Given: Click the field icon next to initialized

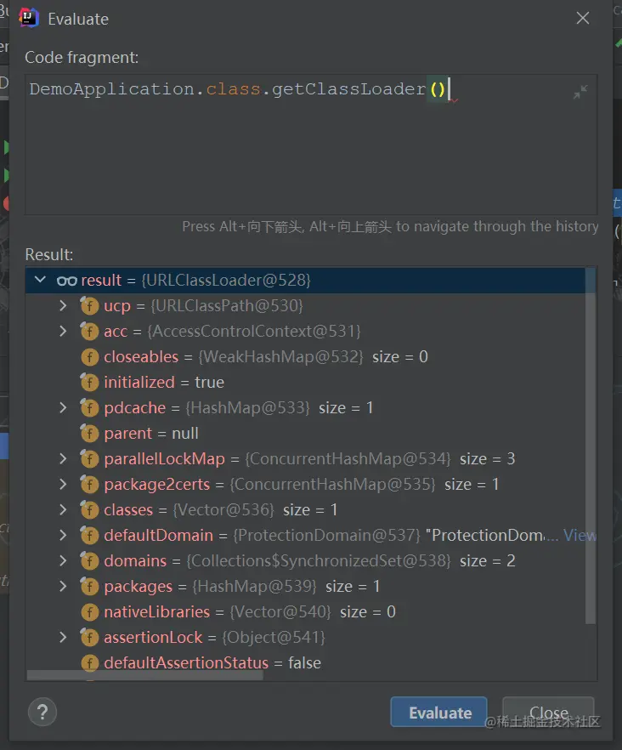Looking at the screenshot, I should [x=89, y=382].
